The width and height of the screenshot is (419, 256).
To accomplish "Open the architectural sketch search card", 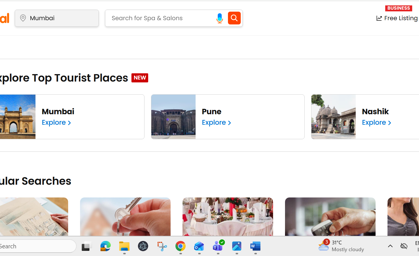I will [34, 217].
